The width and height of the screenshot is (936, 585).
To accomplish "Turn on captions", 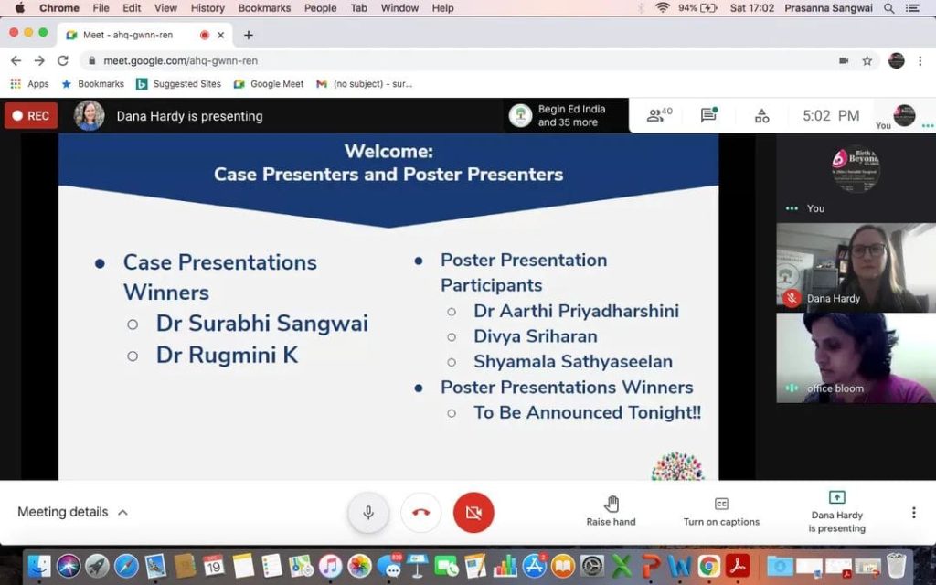I will (x=721, y=512).
